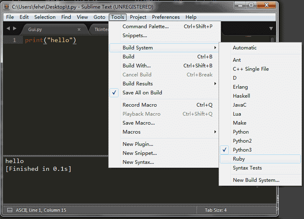Click line number 1 in the gutter
The image size is (304, 219).
click(x=14, y=40)
